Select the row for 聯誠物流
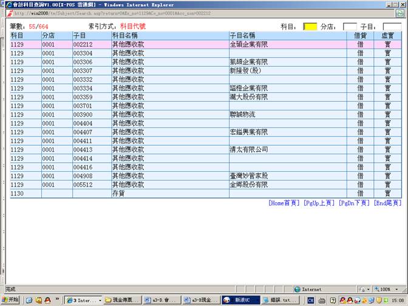Viewport: 408px width, 306px height. point(182,115)
